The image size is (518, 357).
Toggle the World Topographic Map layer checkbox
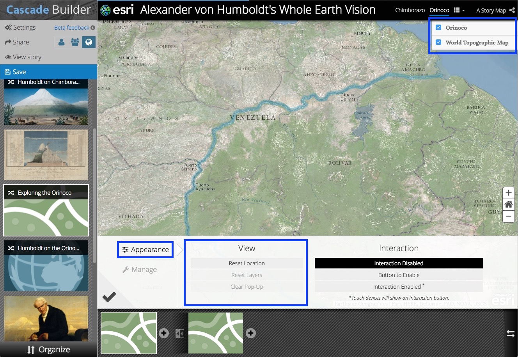click(438, 42)
